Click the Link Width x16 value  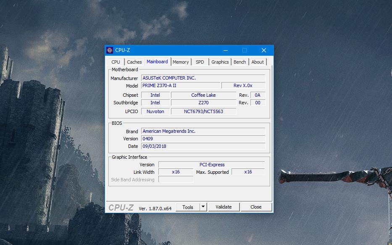[176, 172]
